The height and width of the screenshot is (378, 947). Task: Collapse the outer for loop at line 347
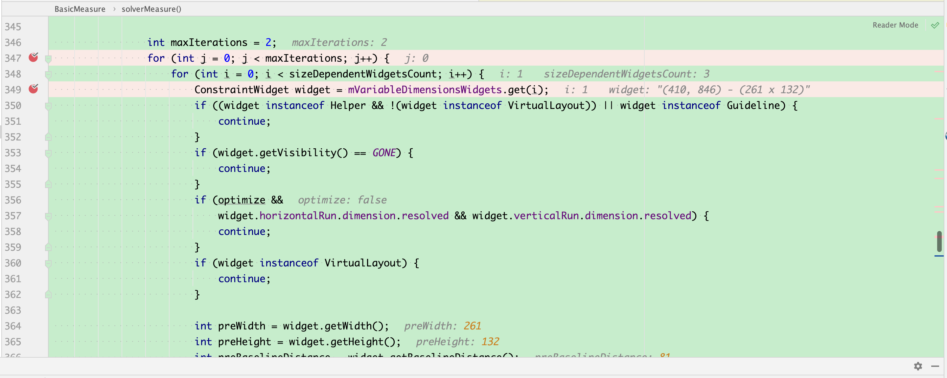click(x=48, y=59)
